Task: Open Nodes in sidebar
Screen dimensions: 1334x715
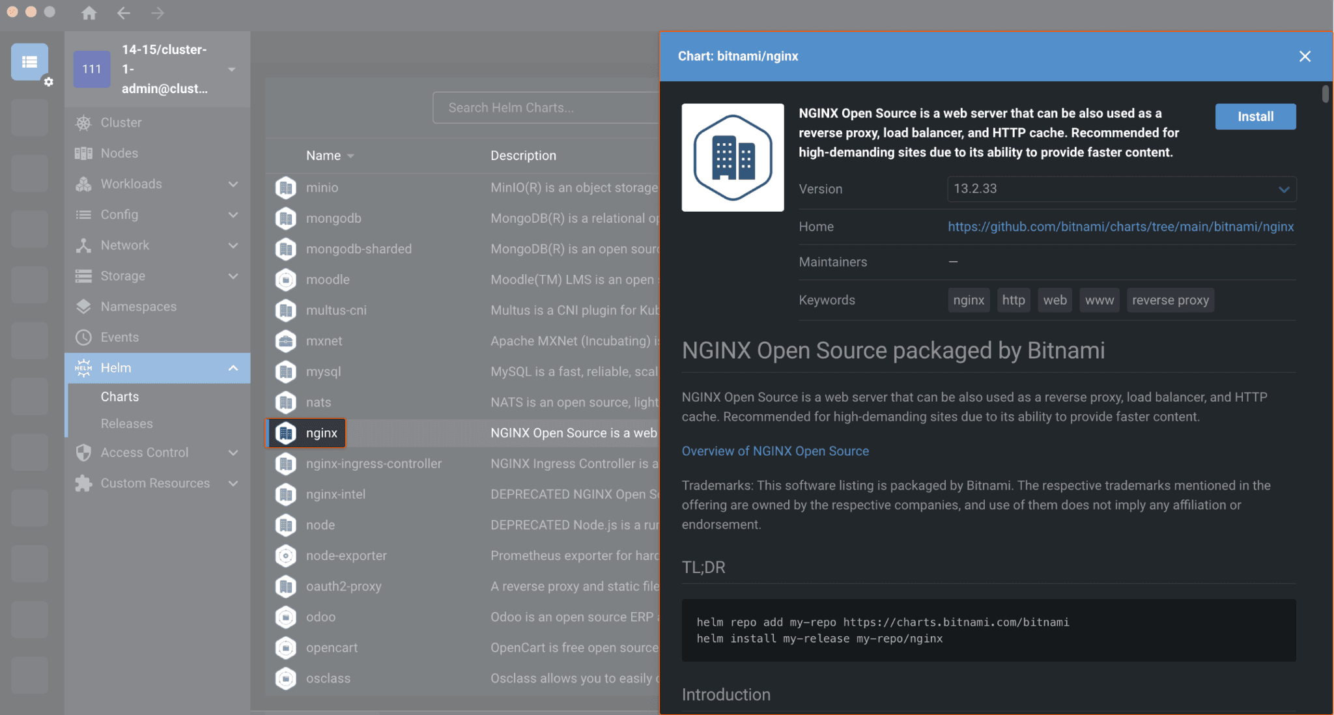Action: point(158,153)
